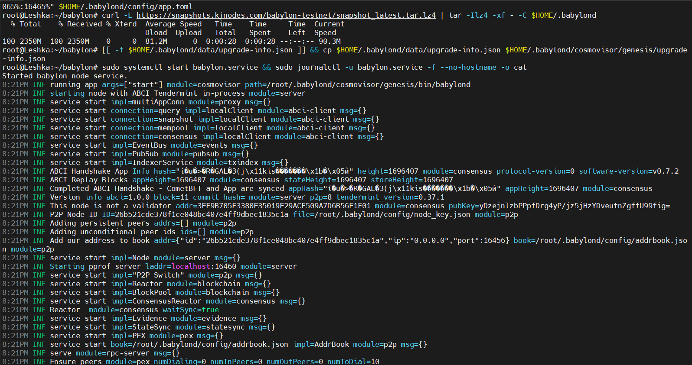692x365 pixels.
Task: Click impl=IndexerService in the log
Action: coord(152,162)
